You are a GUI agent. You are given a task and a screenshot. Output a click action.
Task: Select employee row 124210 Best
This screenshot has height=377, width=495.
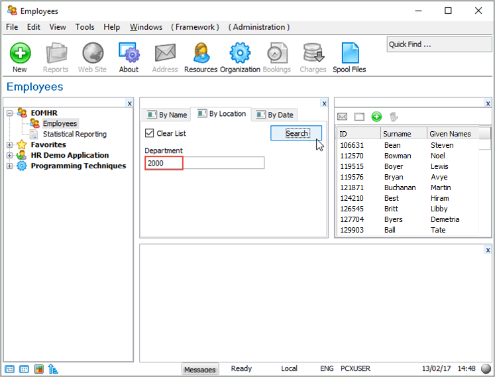408,198
